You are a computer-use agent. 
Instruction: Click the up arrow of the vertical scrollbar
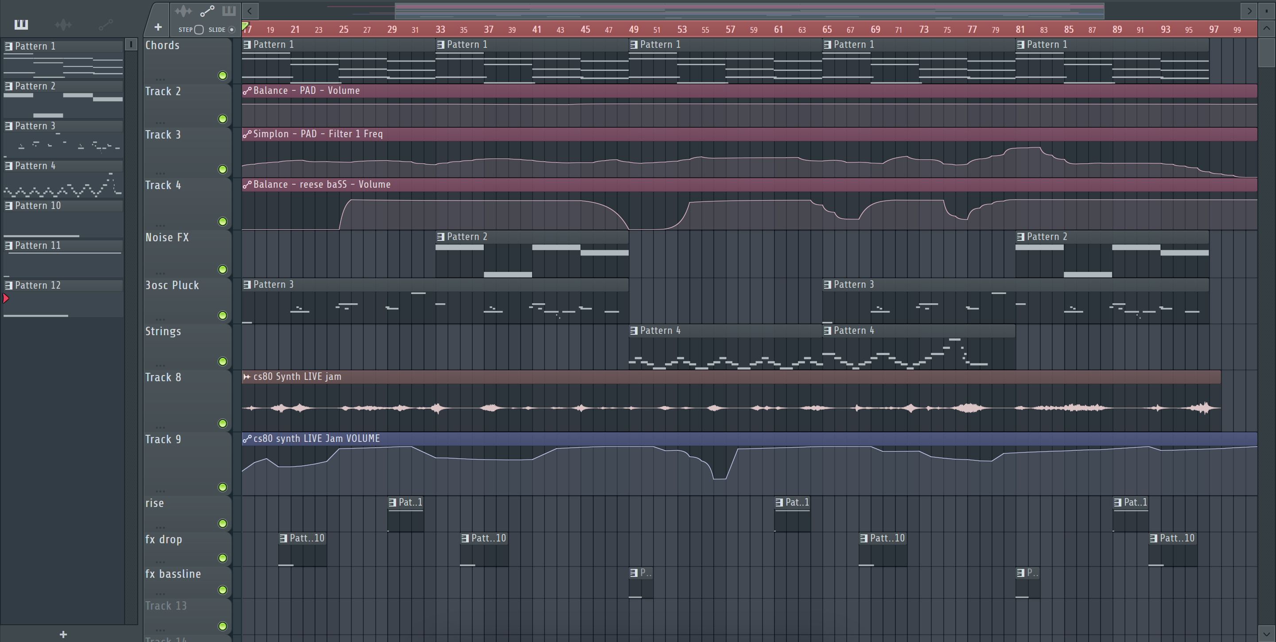(1267, 28)
